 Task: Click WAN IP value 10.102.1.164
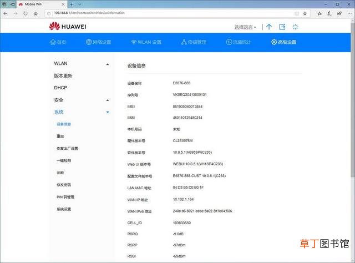point(183,200)
